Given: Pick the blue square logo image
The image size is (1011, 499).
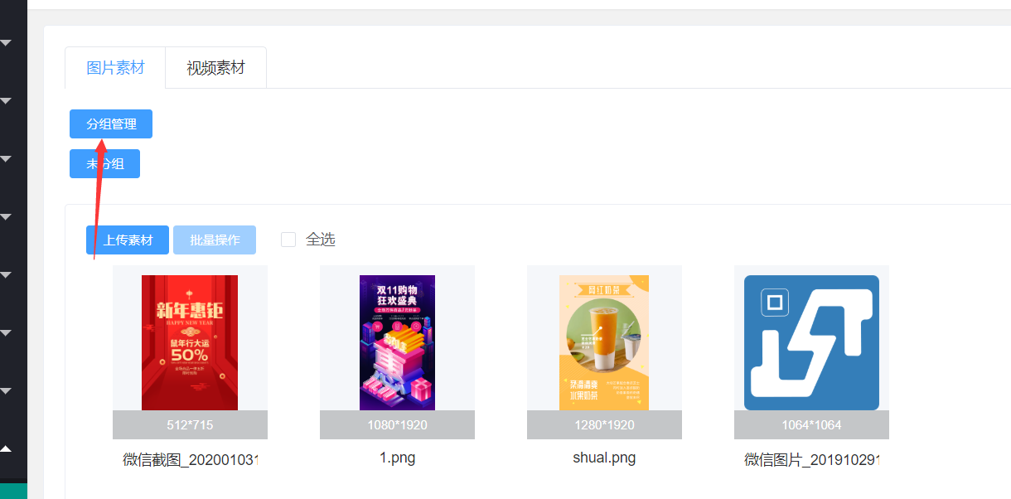Looking at the screenshot, I should (811, 342).
